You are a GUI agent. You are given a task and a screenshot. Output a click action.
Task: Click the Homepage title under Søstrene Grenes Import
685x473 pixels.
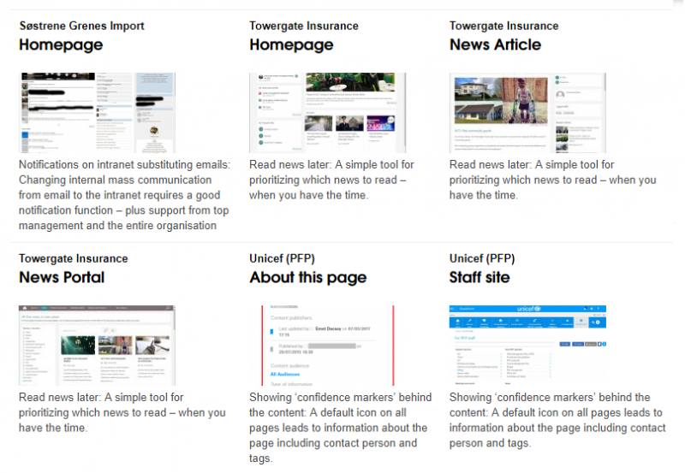pos(61,45)
